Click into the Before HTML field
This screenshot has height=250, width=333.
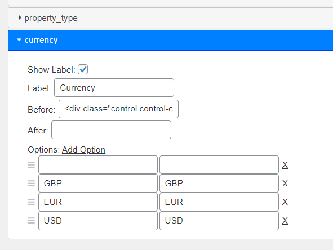(x=118, y=109)
